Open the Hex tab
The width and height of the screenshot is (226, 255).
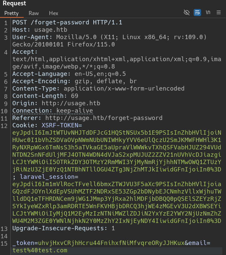coord(53,13)
